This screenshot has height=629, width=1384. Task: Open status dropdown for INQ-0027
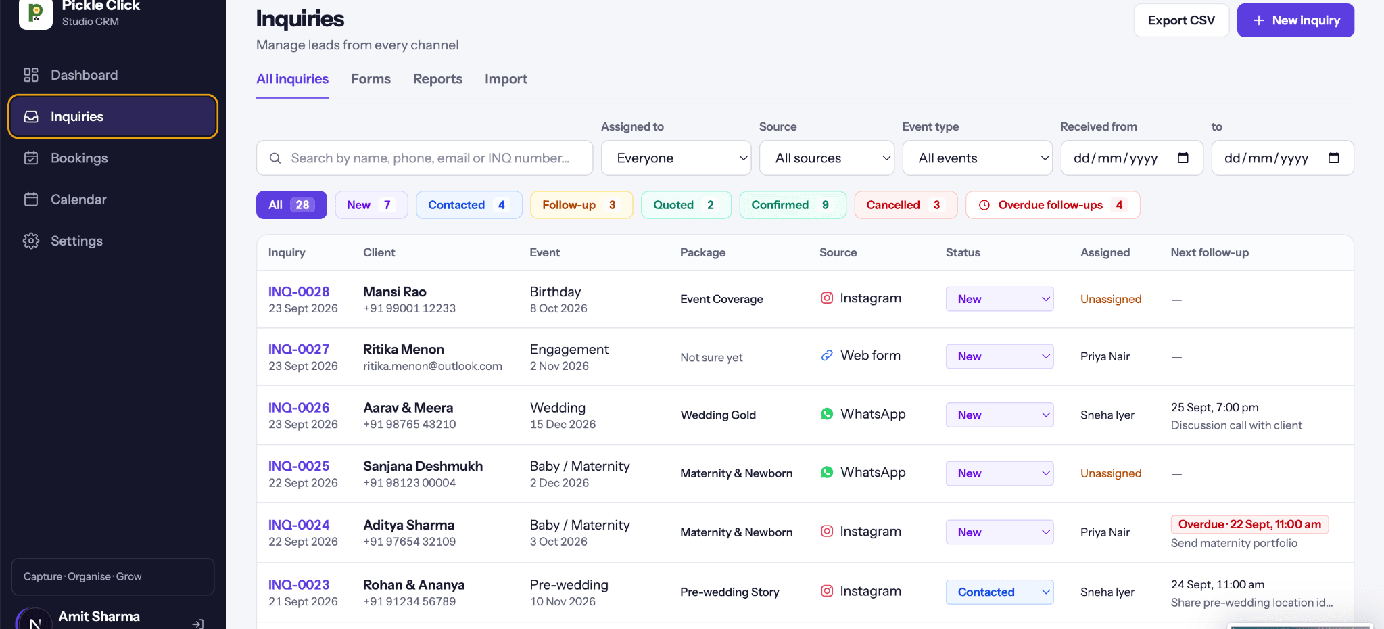click(x=999, y=356)
